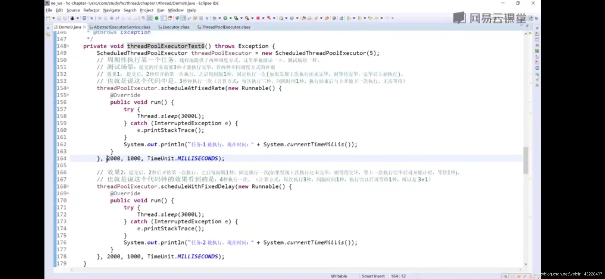605x279 pixels.
Task: Open the Refactor menu
Action: [91, 10]
